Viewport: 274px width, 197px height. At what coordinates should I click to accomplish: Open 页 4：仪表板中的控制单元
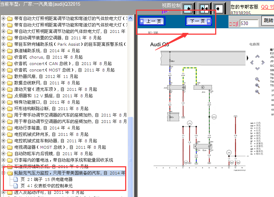tap(47, 186)
